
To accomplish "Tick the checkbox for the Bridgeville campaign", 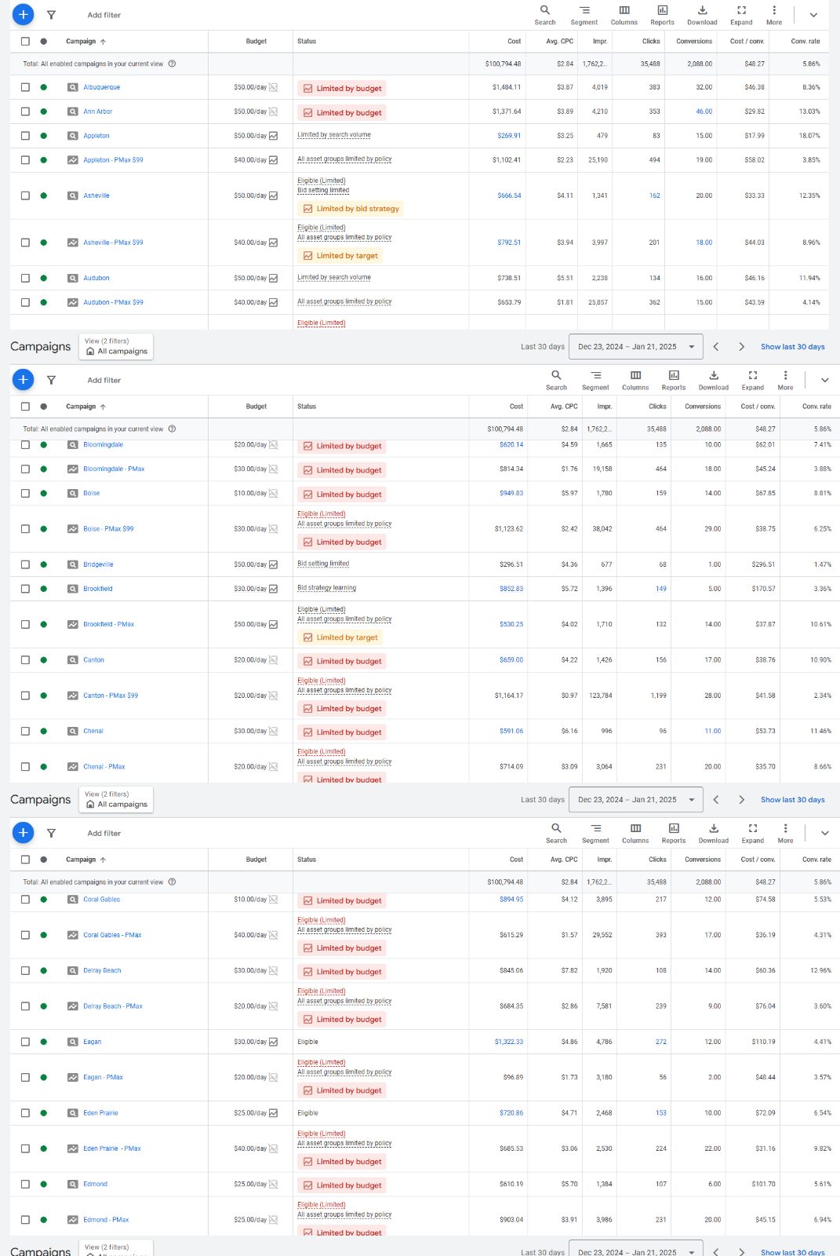I will coord(25,564).
